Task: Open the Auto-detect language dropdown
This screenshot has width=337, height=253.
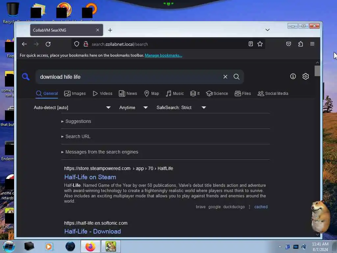Action: pyautogui.click(x=72, y=108)
